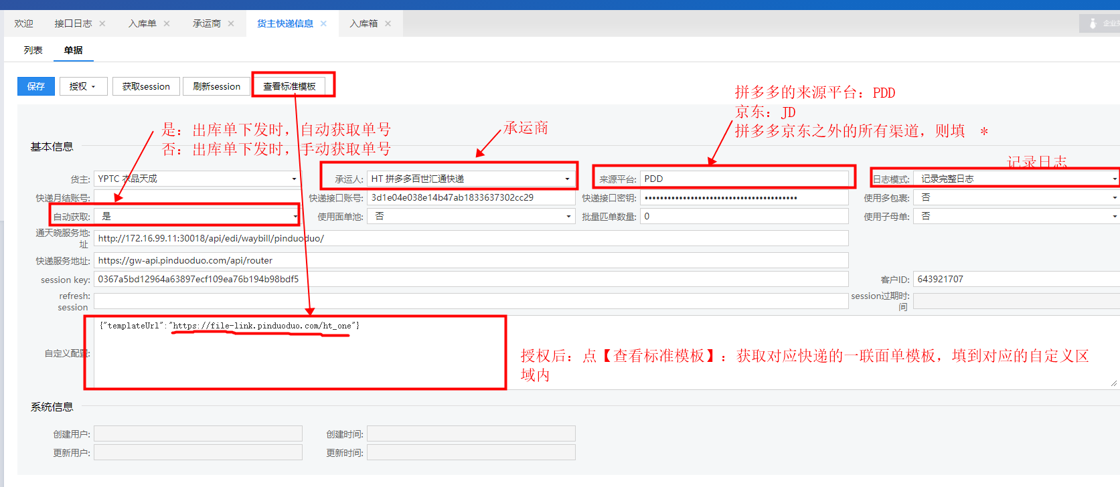
Task: Open the 承运人 carrier dropdown
Action: pyautogui.click(x=567, y=179)
